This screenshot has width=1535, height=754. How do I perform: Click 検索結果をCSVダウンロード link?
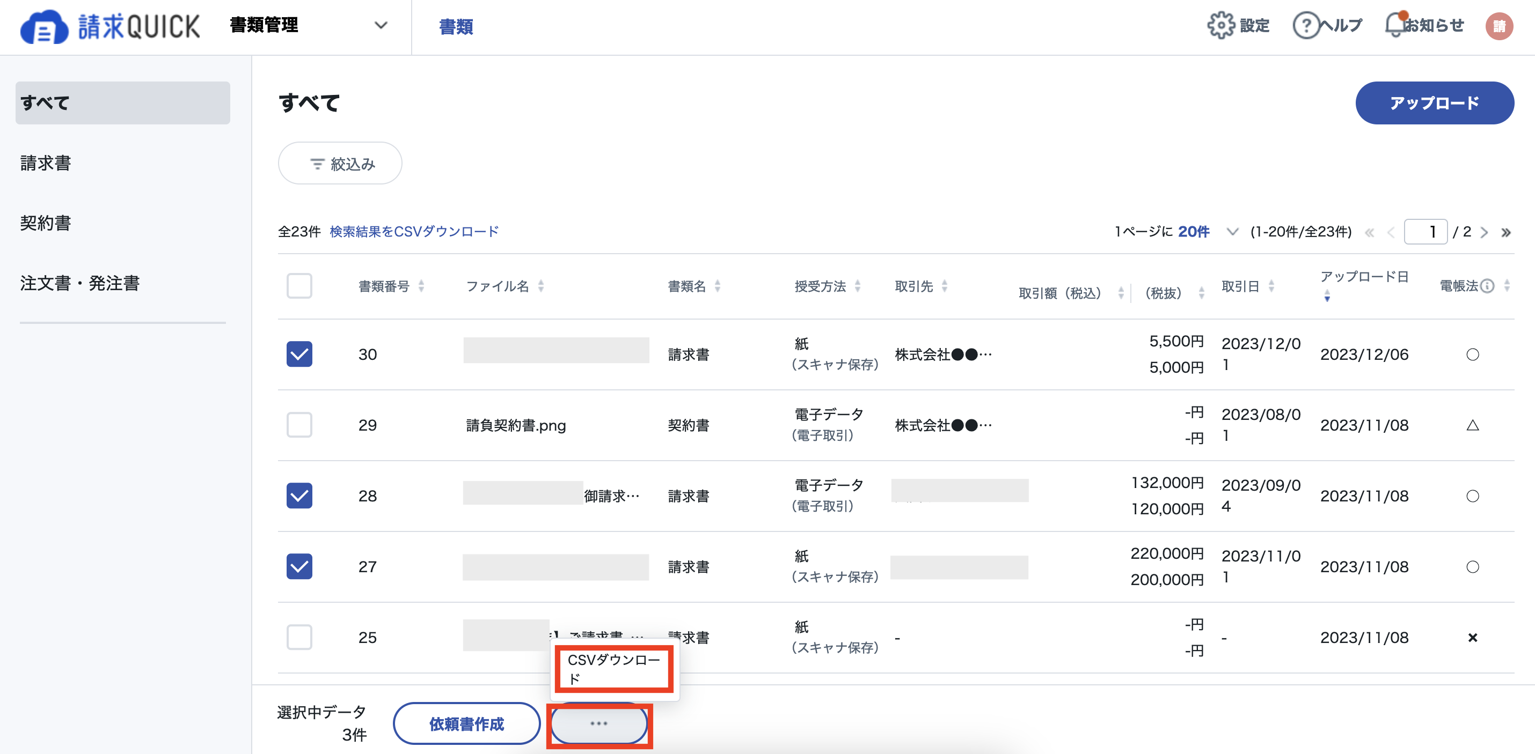click(414, 232)
